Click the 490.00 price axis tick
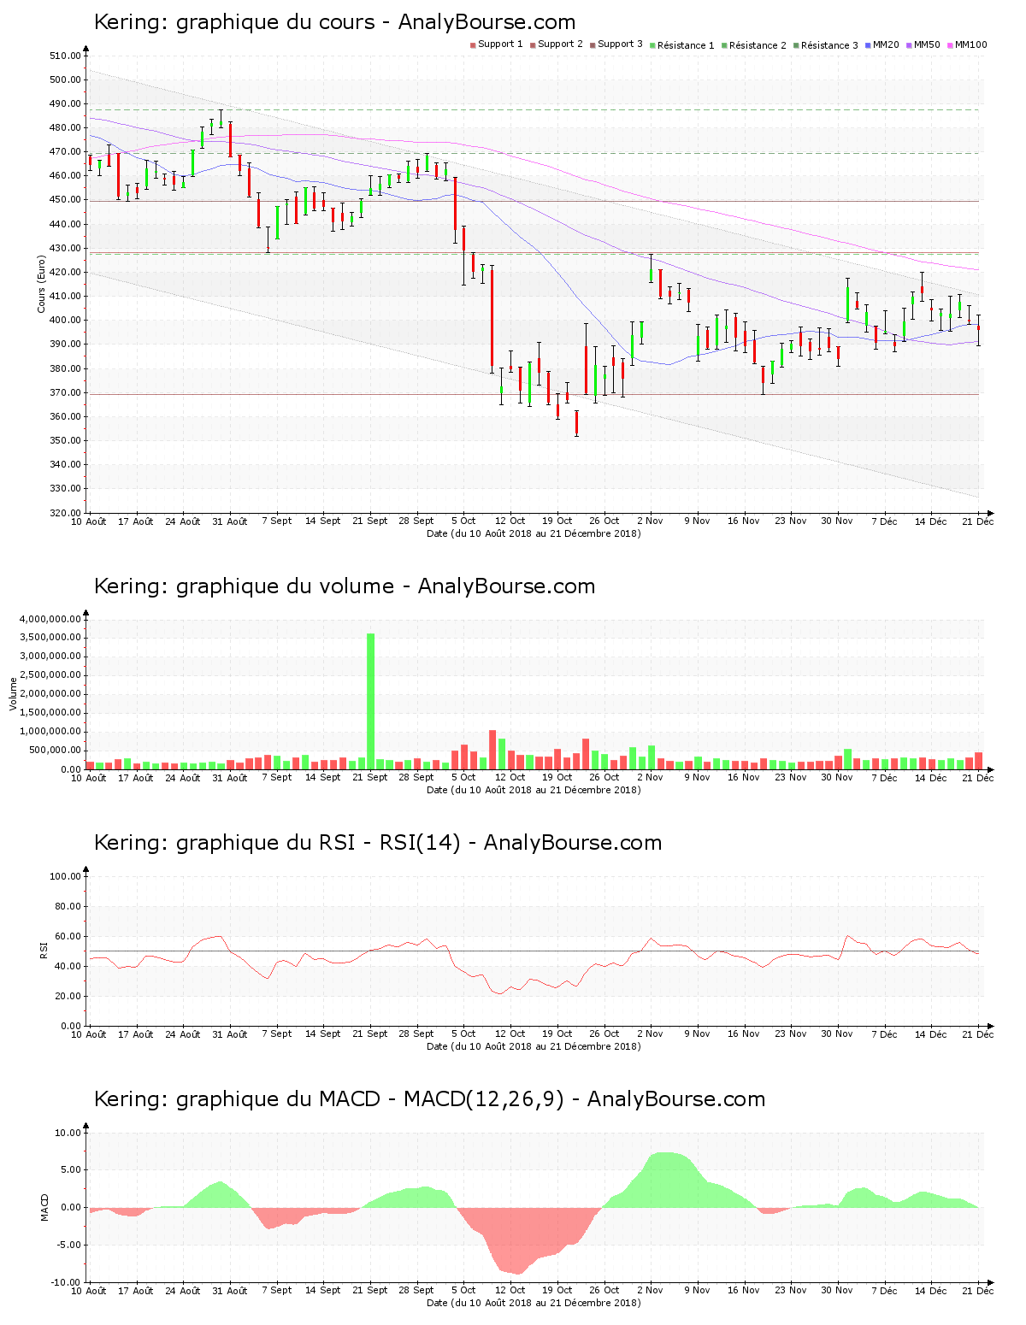Image resolution: width=1026 pixels, height=1325 pixels. tap(65, 103)
